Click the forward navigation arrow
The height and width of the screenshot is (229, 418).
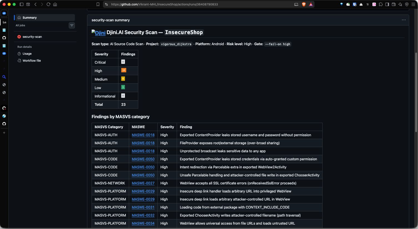click(42, 4)
